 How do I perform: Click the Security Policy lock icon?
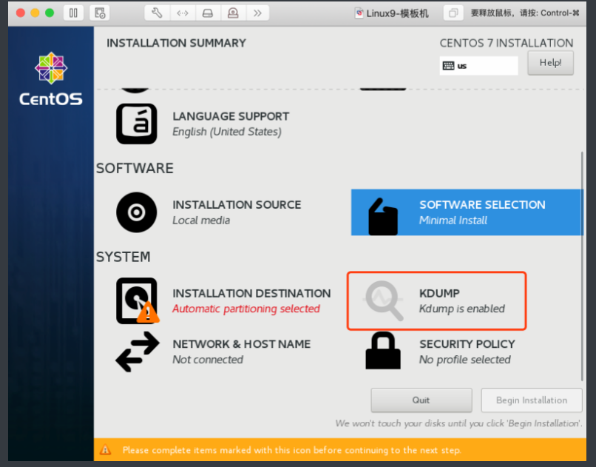[383, 350]
